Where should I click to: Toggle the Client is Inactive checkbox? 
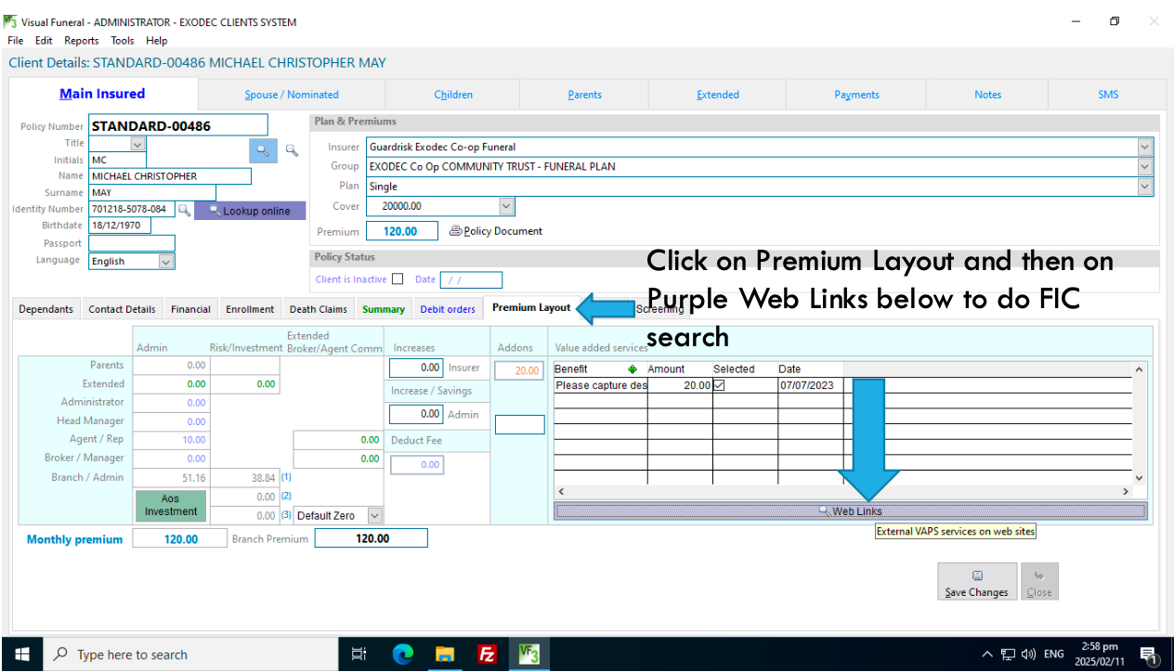tap(398, 279)
